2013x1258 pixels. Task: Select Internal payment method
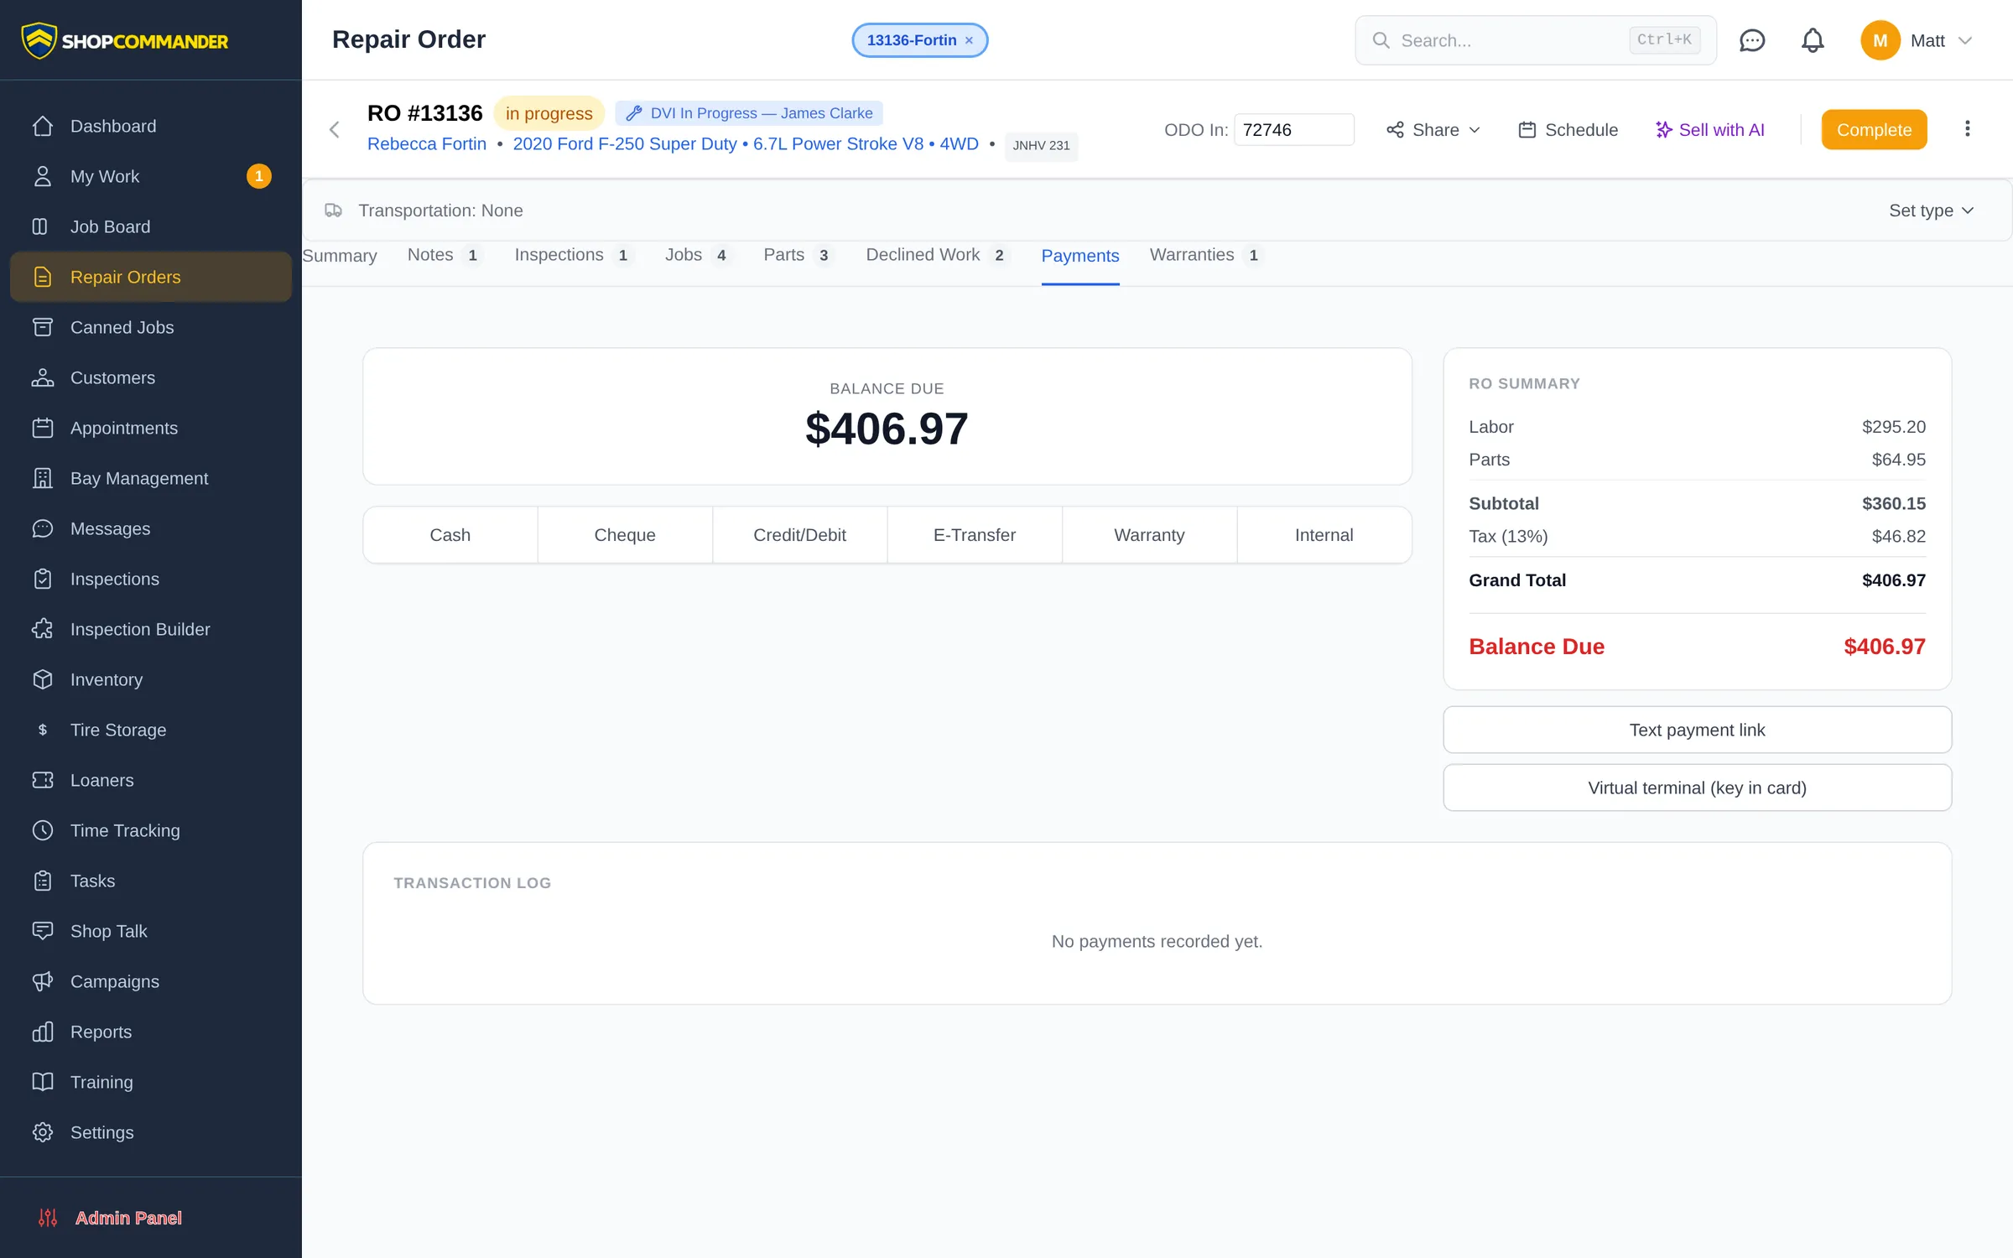(1324, 535)
